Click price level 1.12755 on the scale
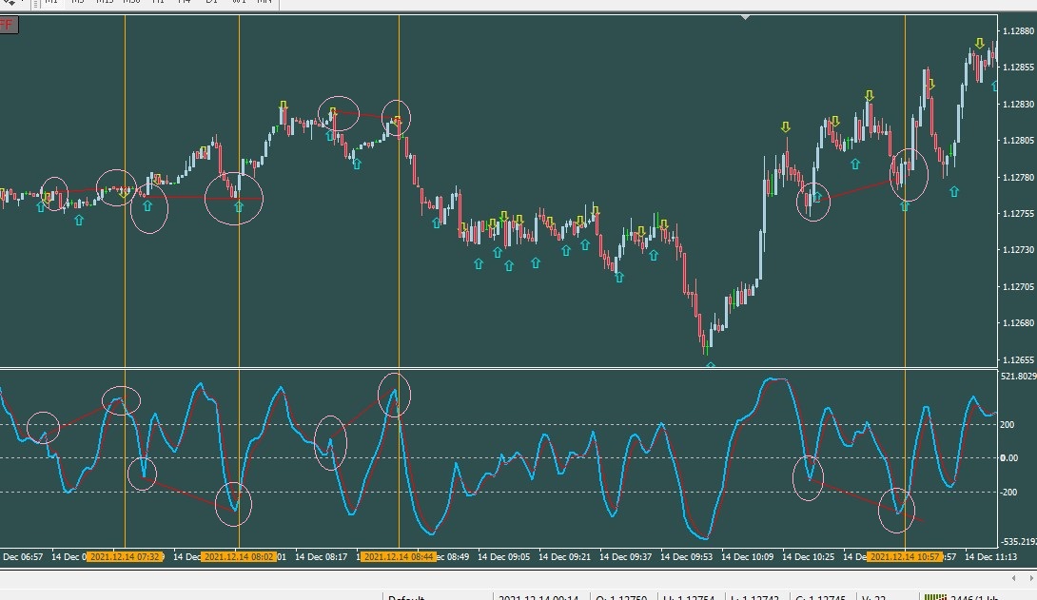 pyautogui.click(x=1018, y=214)
